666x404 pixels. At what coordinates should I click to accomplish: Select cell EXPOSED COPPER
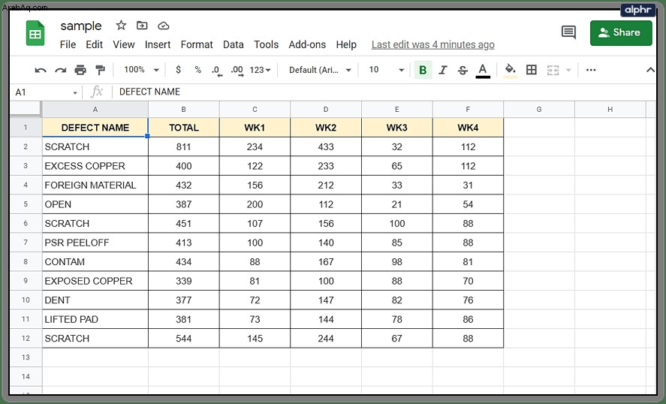coord(95,281)
